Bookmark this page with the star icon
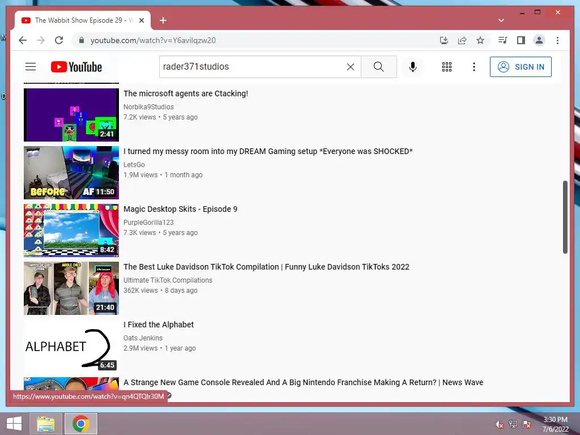This screenshot has height=435, width=580. pyautogui.click(x=480, y=40)
